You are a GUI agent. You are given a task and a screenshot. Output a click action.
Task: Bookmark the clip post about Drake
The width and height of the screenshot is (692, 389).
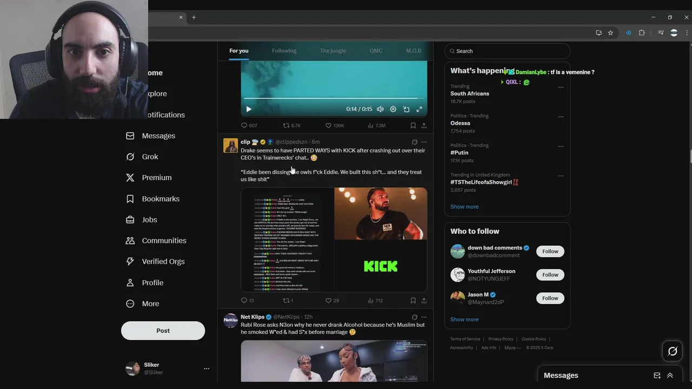pos(413,300)
